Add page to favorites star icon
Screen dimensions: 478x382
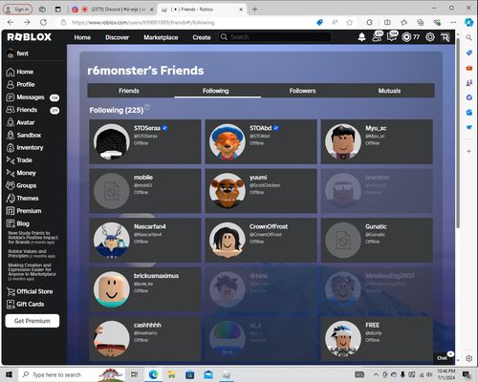point(350,22)
